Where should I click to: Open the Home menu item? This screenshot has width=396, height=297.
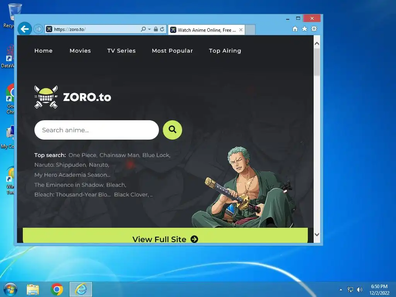(x=43, y=51)
